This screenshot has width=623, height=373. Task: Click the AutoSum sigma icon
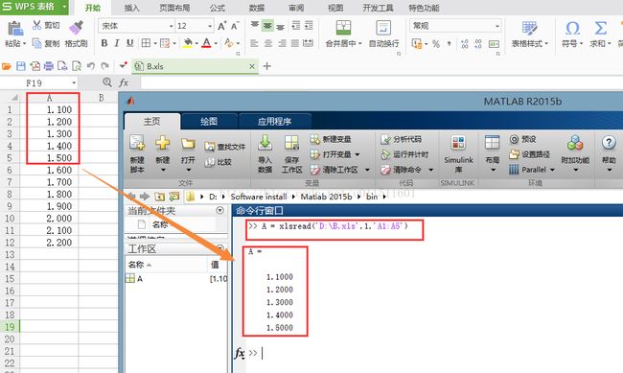tap(600, 28)
